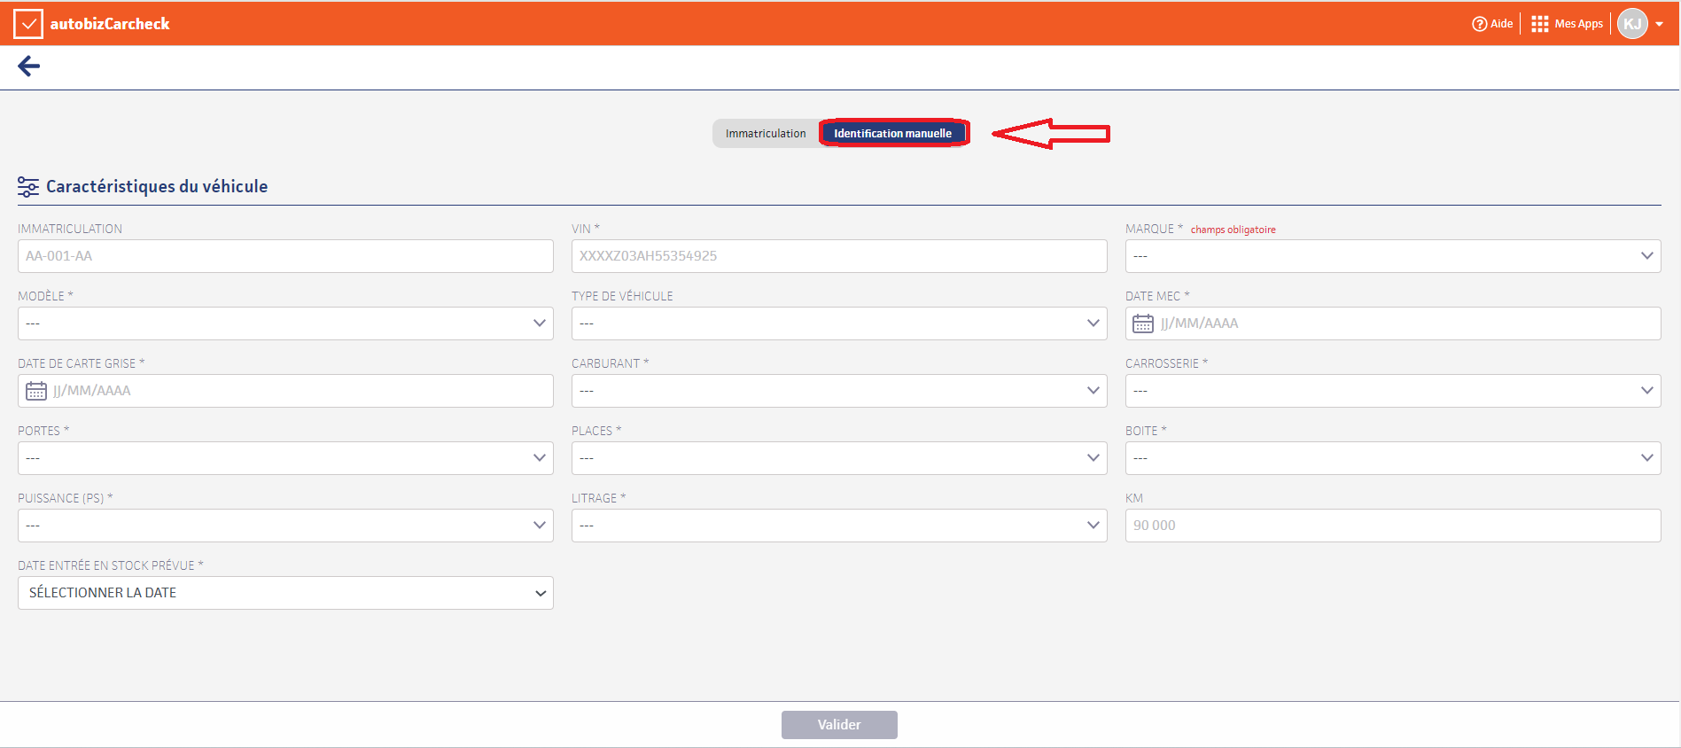Open calendar icon in Date de carte grise
The width and height of the screenshot is (1681, 748).
(x=36, y=391)
